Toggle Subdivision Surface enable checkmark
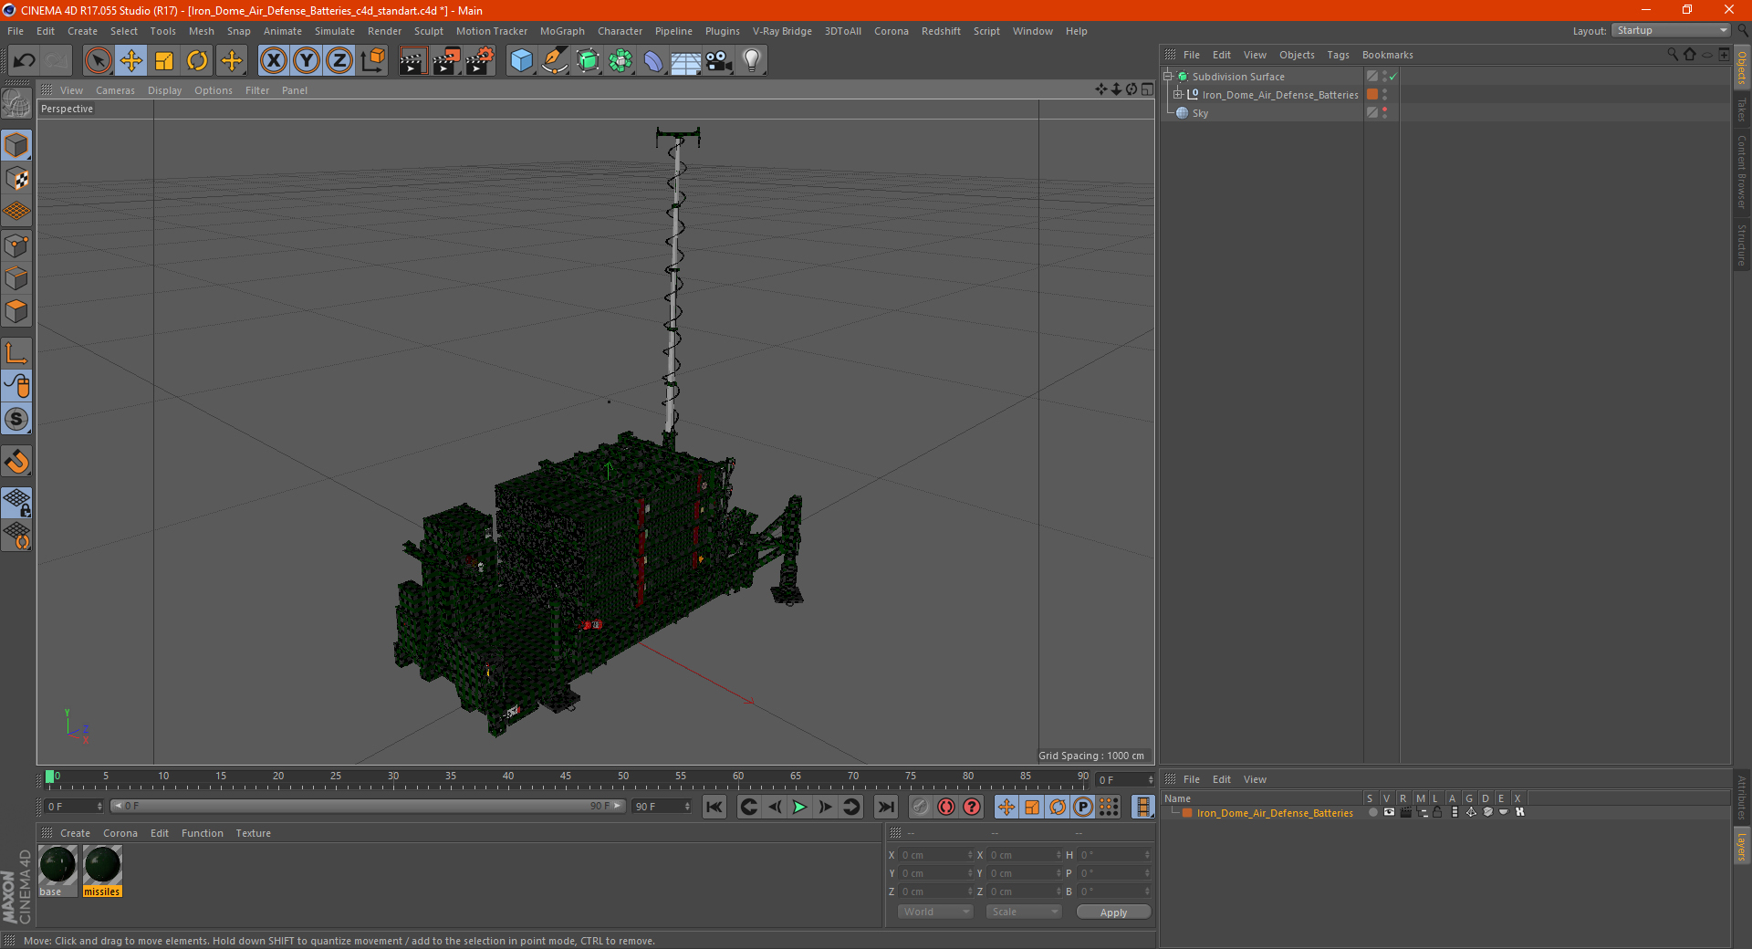 coord(1392,77)
